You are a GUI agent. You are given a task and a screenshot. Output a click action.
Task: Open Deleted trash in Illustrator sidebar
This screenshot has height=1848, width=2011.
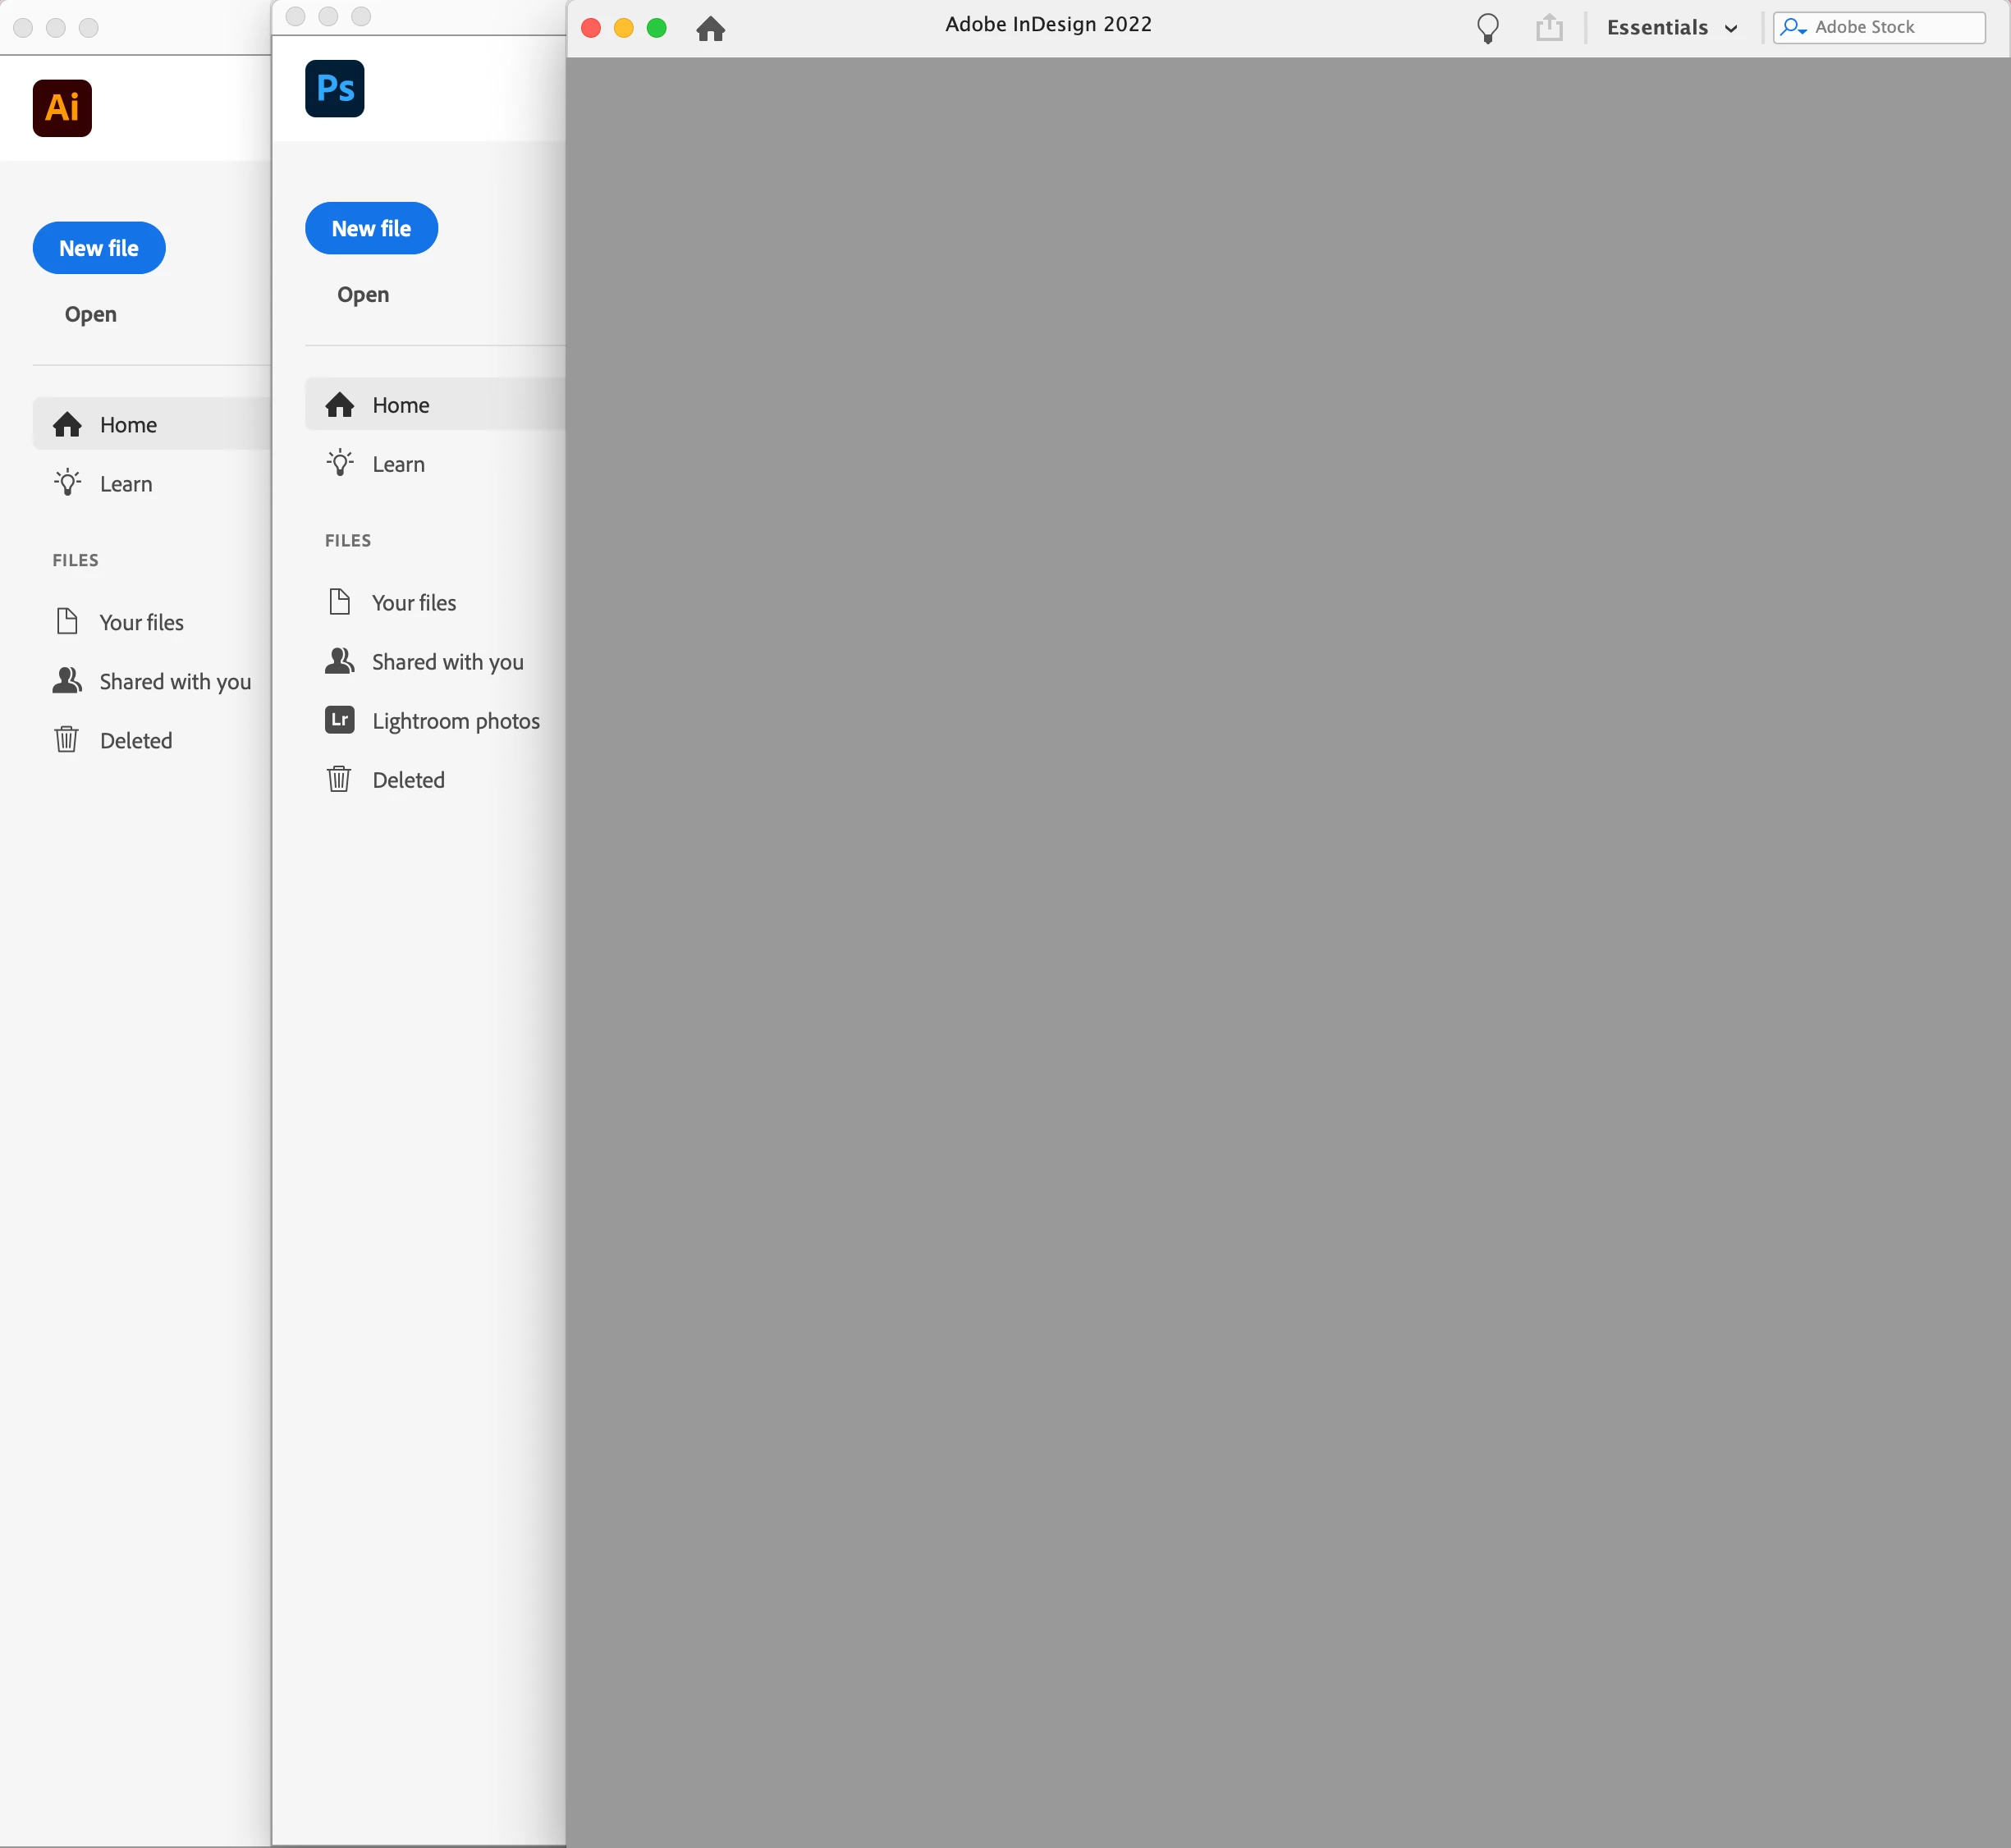click(x=136, y=740)
